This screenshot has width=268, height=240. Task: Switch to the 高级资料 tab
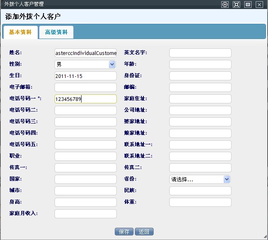[x=56, y=32]
